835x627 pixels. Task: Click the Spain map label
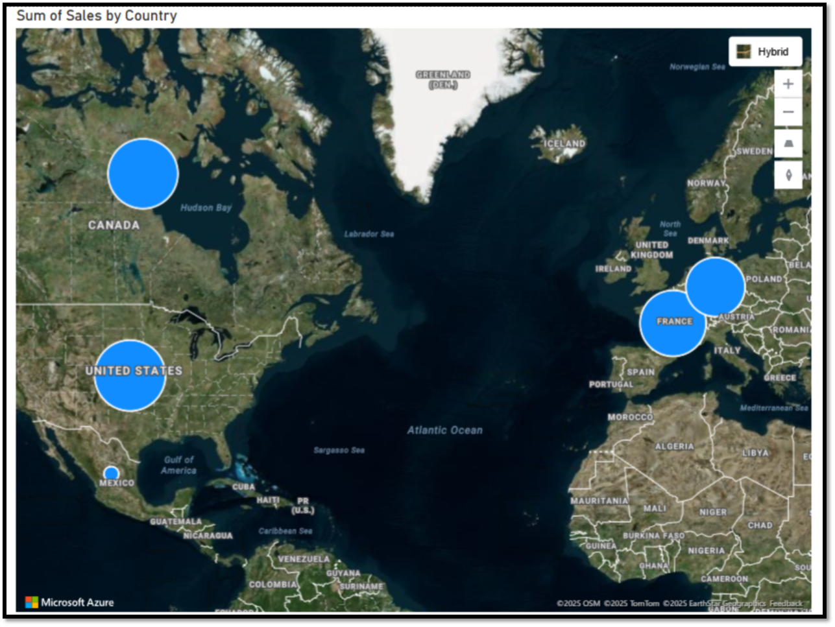(640, 372)
